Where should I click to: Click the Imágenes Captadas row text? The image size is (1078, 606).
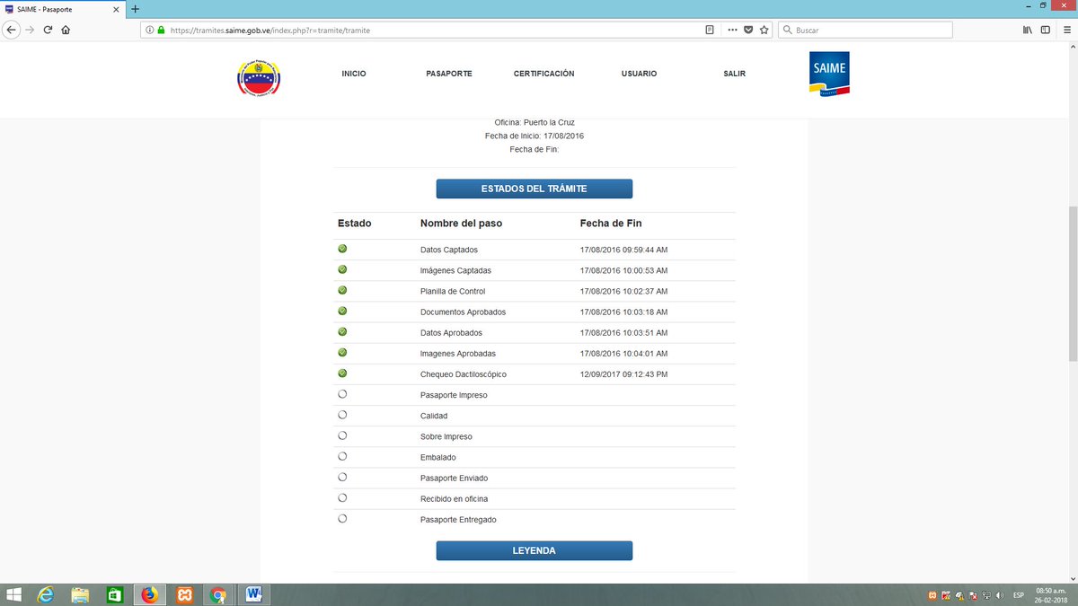455,270
